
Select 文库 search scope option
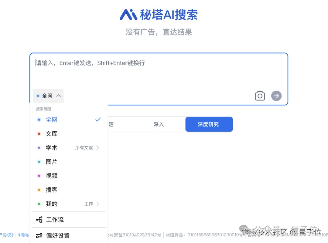click(69, 134)
